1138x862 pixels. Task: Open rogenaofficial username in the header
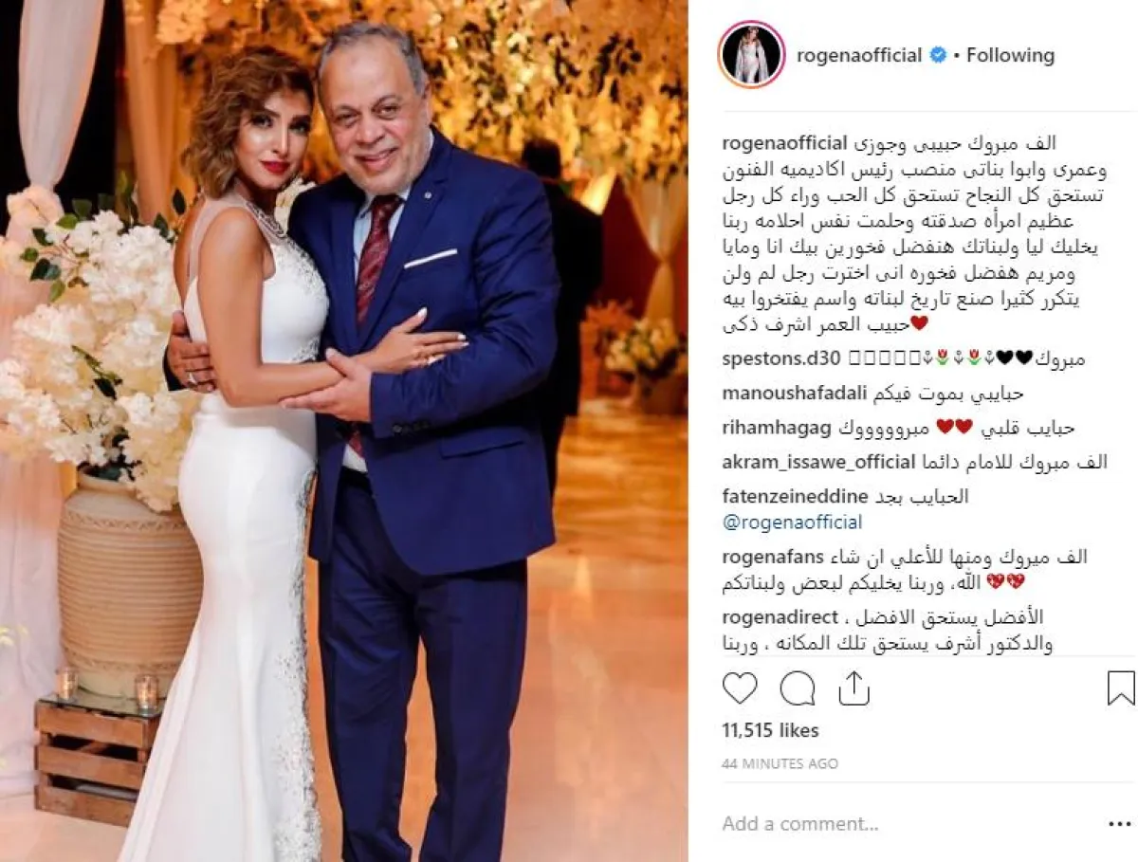point(859,56)
